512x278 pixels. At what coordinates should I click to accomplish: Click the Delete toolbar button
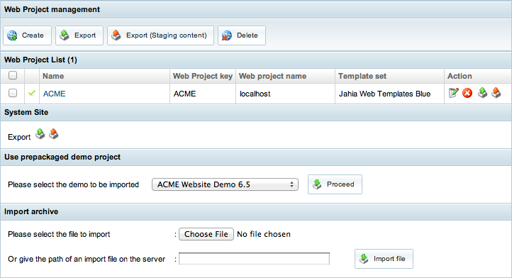pos(242,35)
